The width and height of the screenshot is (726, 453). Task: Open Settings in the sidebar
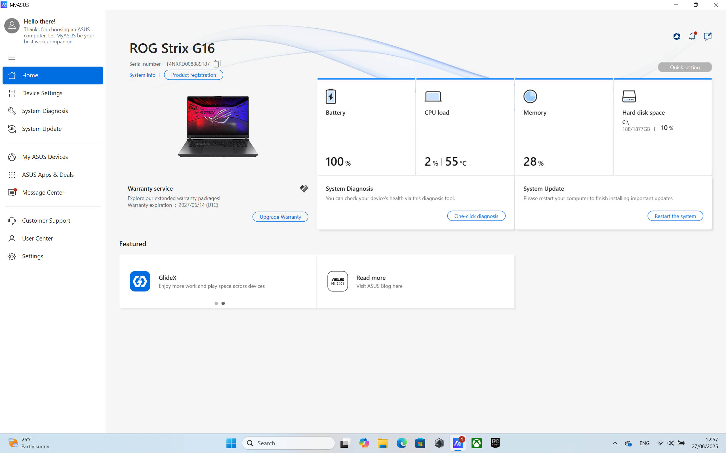pos(53,256)
